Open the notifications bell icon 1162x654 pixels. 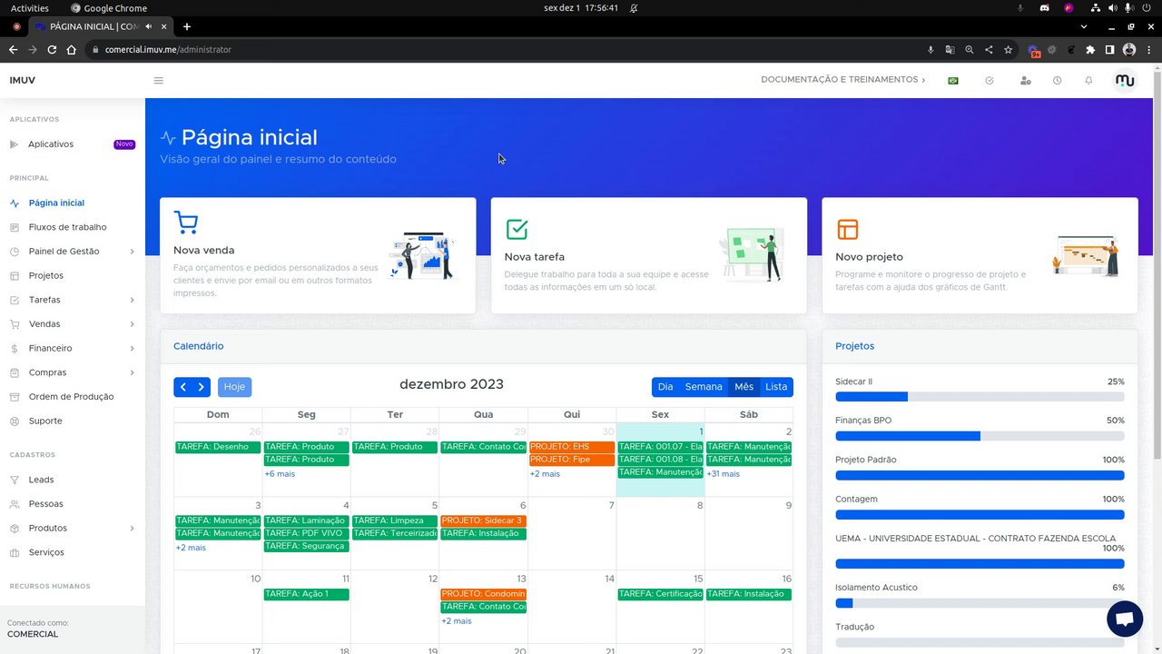click(1088, 81)
